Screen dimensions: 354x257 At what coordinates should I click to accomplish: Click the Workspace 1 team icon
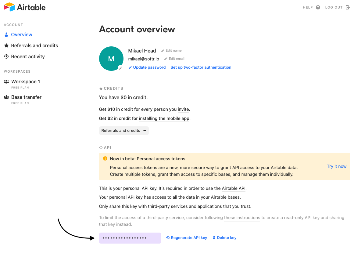click(6, 81)
